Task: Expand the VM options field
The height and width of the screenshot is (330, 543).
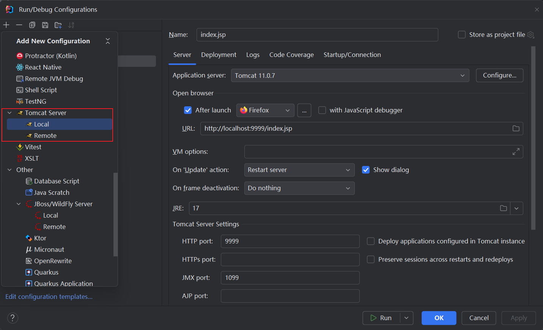Action: point(516,152)
